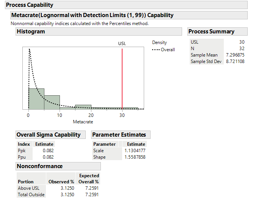253x200 pixels.
Task: Select the Scale estimate value
Action: tap(135, 150)
